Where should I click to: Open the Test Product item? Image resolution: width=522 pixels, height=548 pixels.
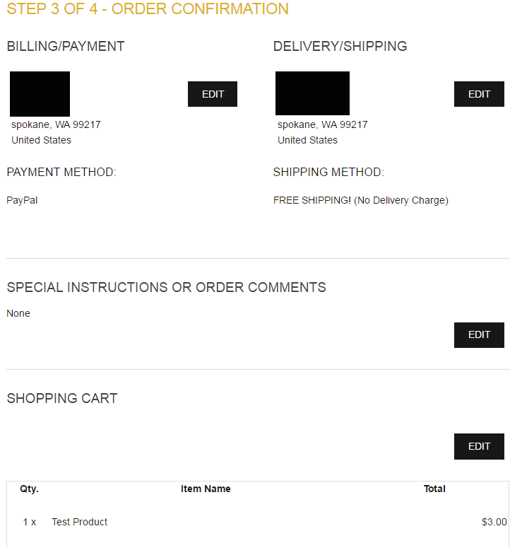(80, 522)
